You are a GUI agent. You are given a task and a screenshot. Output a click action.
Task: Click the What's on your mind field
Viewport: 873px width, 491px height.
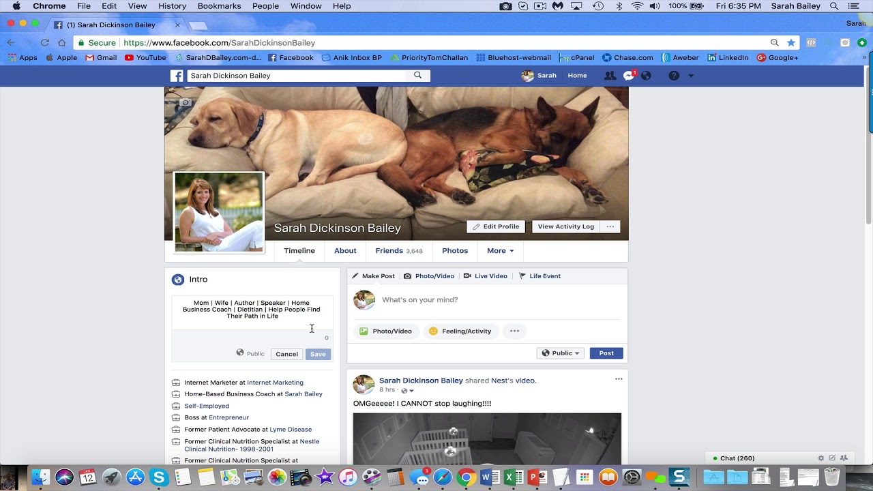[x=501, y=300]
